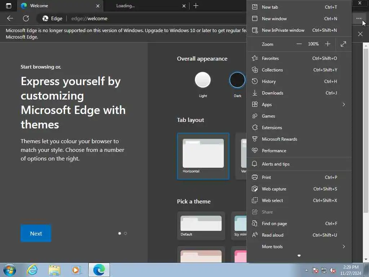Click the Microsoft Rewards trophy icon

255,139
